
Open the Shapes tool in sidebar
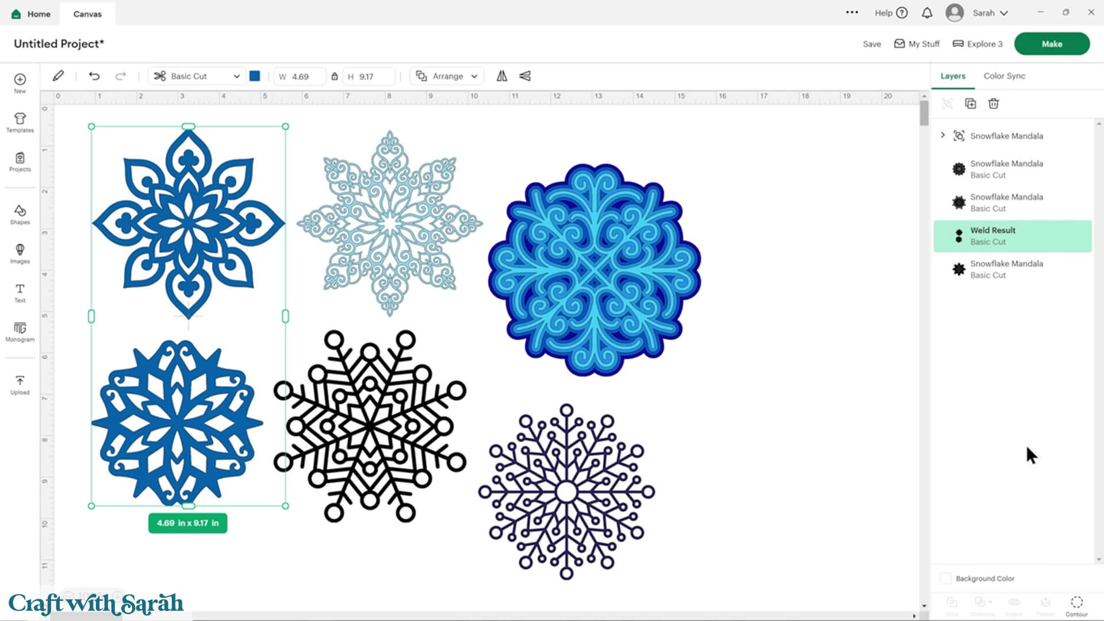point(20,214)
